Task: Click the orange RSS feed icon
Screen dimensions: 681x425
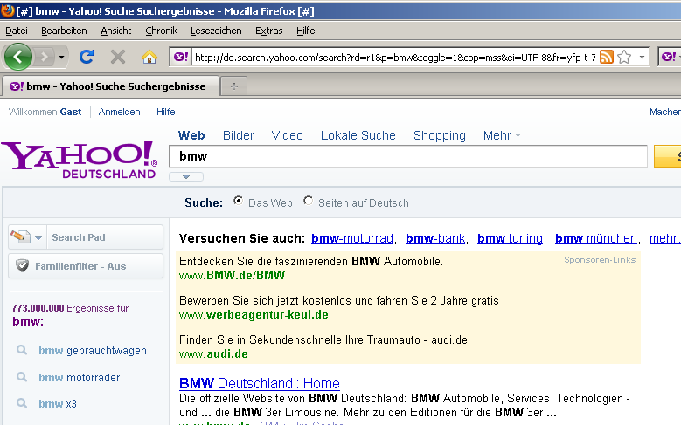Action: (606, 57)
